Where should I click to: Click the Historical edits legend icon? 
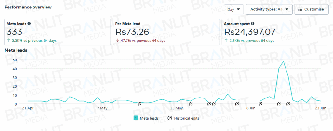coord(170,118)
